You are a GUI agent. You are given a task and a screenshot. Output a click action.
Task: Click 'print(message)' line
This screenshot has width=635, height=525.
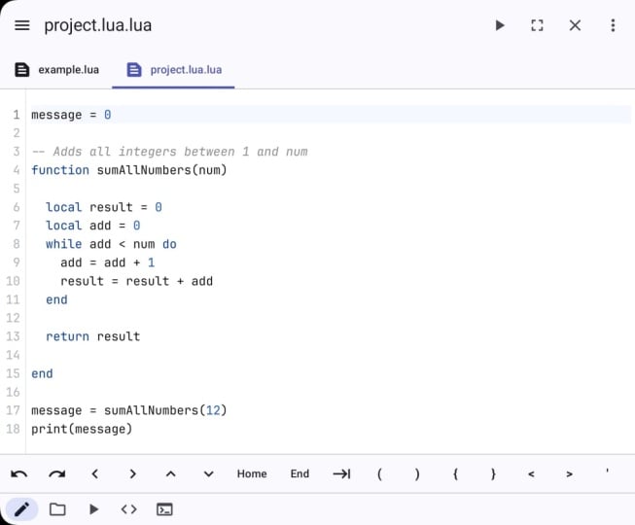(x=82, y=429)
